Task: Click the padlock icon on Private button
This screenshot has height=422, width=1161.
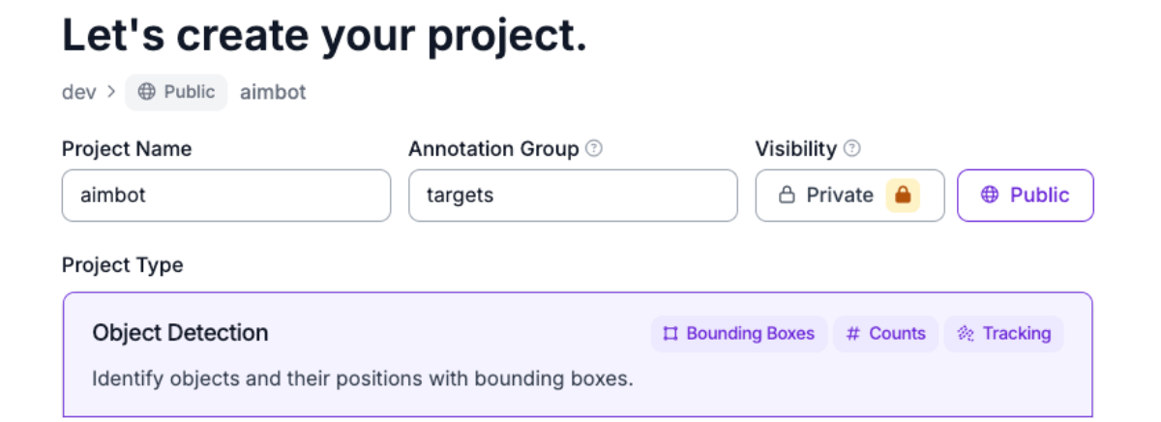Action: [788, 196]
